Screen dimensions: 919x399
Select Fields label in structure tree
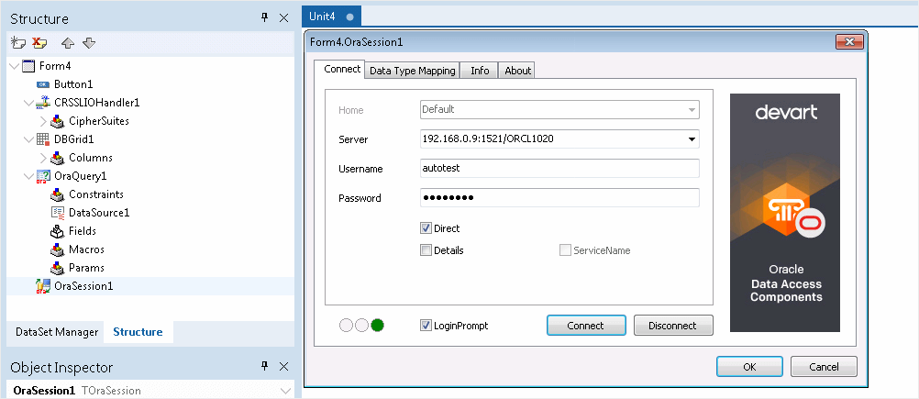coord(83,231)
